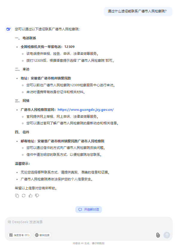The width and height of the screenshot is (188, 245).
Task: Click heading 二、来访
Action: tap(22, 69)
